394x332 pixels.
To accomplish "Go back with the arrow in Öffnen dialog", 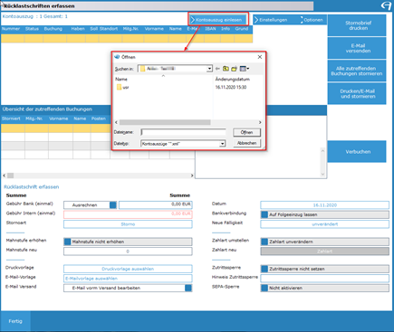I will point(217,69).
